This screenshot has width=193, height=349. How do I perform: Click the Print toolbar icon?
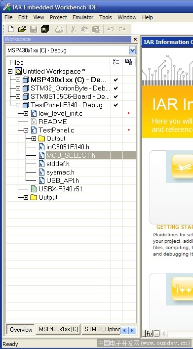pos(59,29)
